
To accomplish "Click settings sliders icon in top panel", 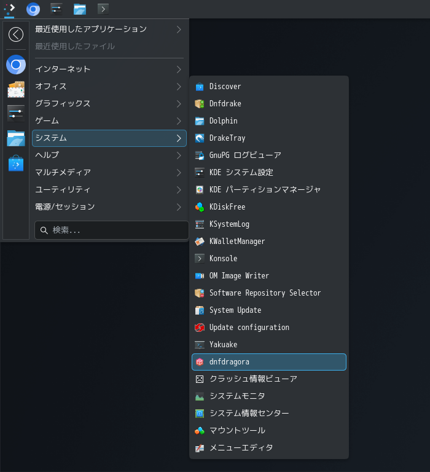I will pyautogui.click(x=57, y=9).
